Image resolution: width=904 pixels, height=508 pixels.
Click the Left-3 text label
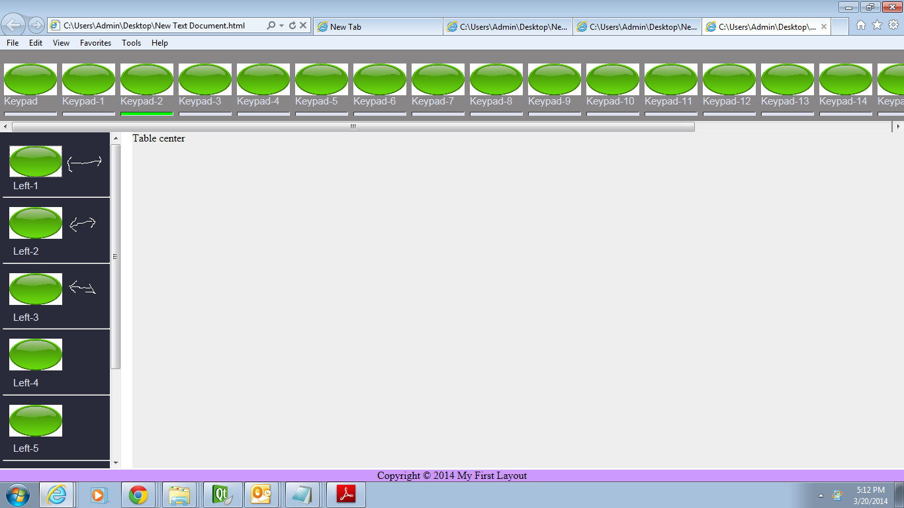[26, 317]
